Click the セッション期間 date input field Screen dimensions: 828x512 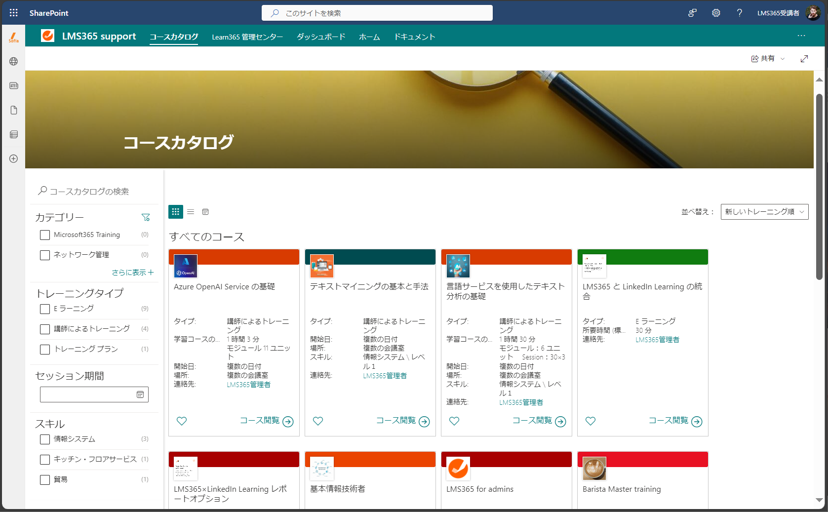point(94,394)
